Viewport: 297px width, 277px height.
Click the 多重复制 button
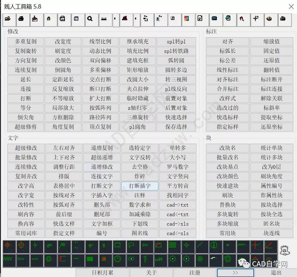(x=26, y=42)
